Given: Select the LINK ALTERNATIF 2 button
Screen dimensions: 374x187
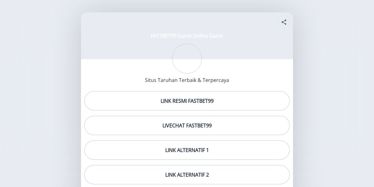Looking at the screenshot, I should [x=187, y=175].
